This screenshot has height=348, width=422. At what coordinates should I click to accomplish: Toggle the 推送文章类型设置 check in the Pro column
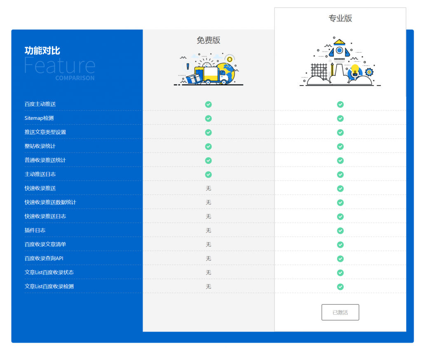tap(340, 132)
